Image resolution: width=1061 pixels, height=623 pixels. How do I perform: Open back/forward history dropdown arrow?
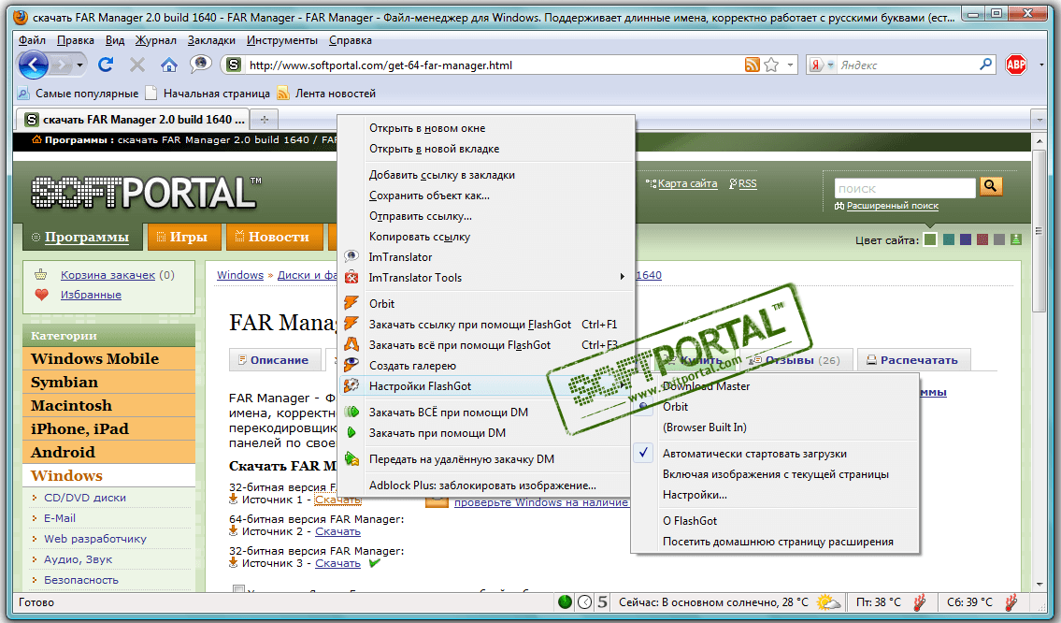(x=79, y=65)
